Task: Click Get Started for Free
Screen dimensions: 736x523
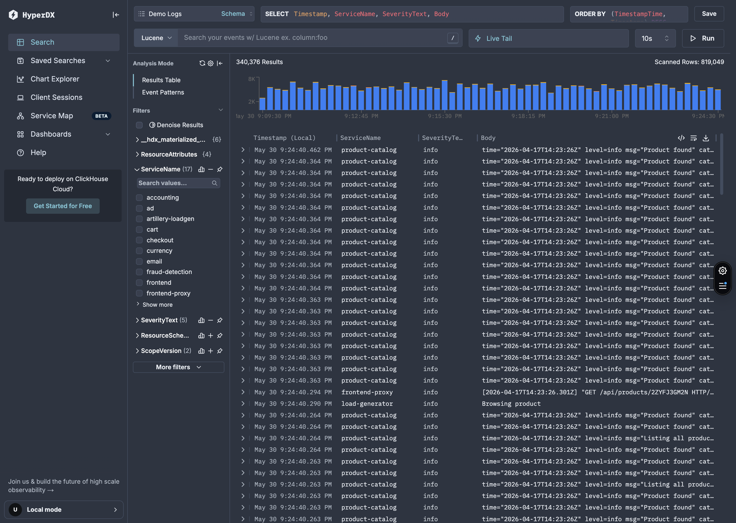Action: 63,206
